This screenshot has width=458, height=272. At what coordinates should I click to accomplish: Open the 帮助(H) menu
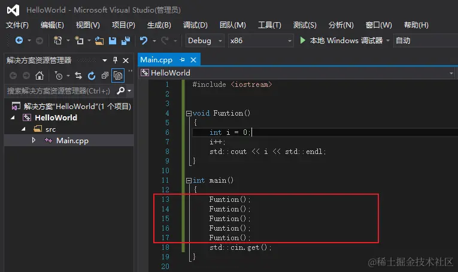pos(416,25)
